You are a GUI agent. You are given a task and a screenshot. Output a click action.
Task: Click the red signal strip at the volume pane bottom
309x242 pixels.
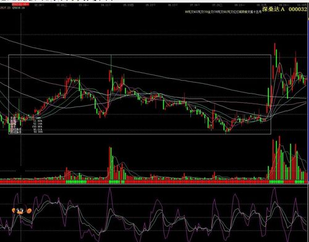33,182
